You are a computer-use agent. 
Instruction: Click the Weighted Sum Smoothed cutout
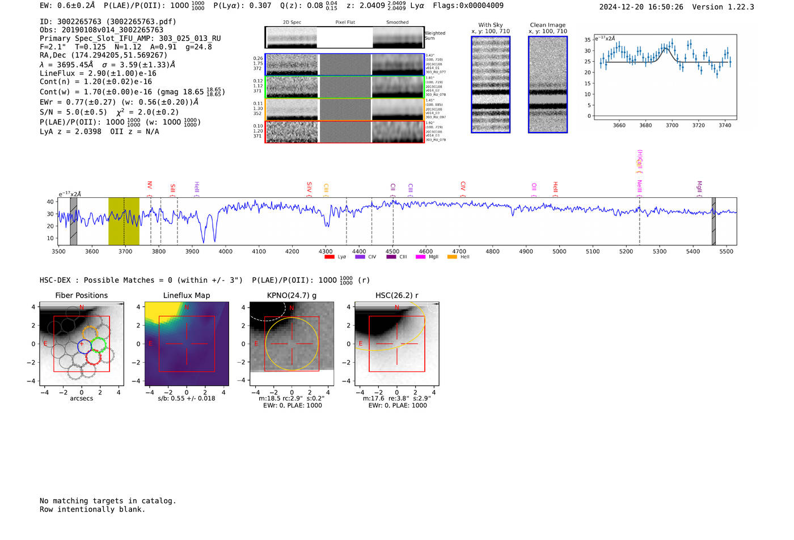tap(398, 37)
